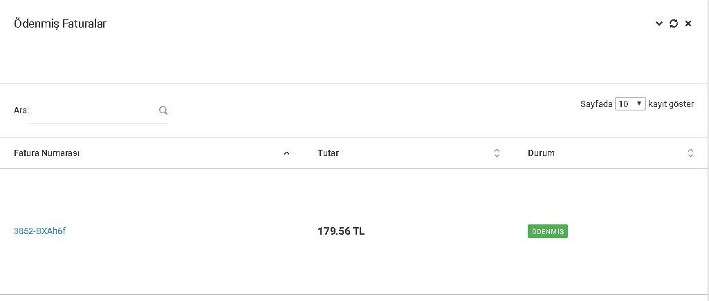This screenshot has height=301, width=709.
Task: Click the Fatura Numarası column header
Action: [x=47, y=153]
